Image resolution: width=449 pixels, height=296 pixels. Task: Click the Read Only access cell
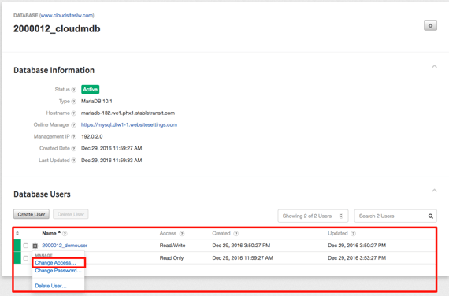[172, 258]
